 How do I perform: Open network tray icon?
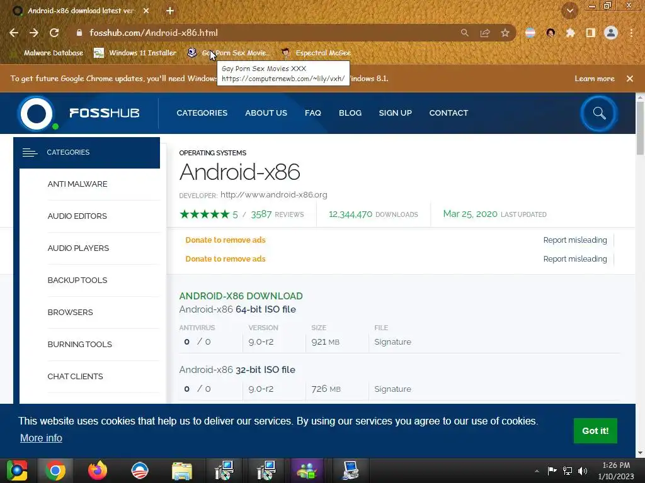[x=568, y=471]
